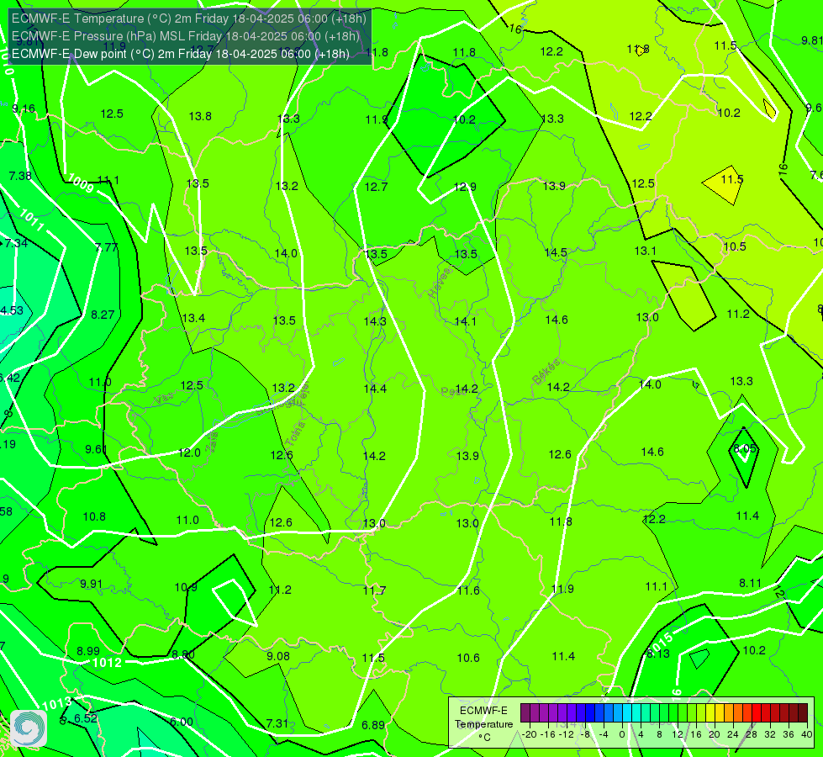823x757 pixels.
Task: Click the dew point value '13.4'
Action: click(x=193, y=318)
